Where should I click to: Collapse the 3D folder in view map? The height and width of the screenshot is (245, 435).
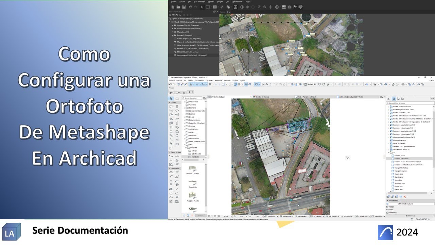tap(388, 152)
